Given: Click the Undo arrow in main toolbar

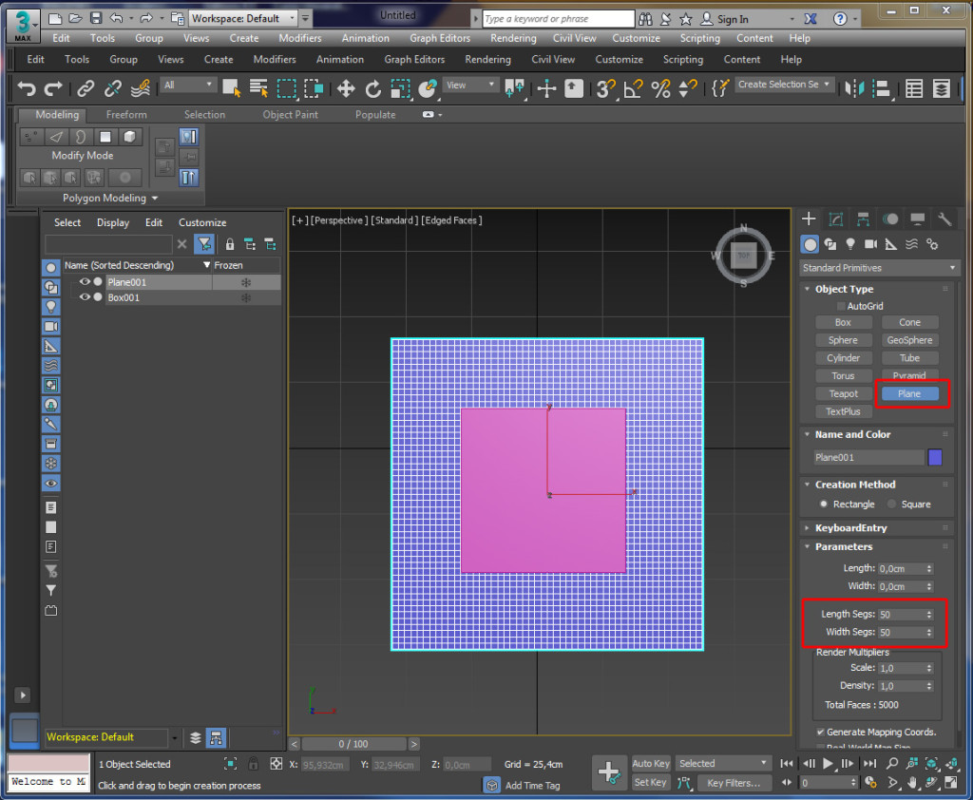Looking at the screenshot, I should tap(27, 88).
